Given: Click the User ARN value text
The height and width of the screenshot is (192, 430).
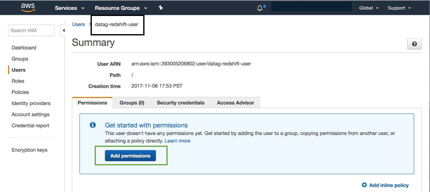Looking at the screenshot, I should coord(191,64).
